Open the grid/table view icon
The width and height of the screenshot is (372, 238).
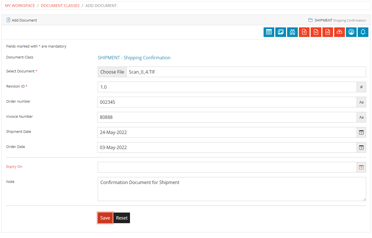pyautogui.click(x=269, y=32)
